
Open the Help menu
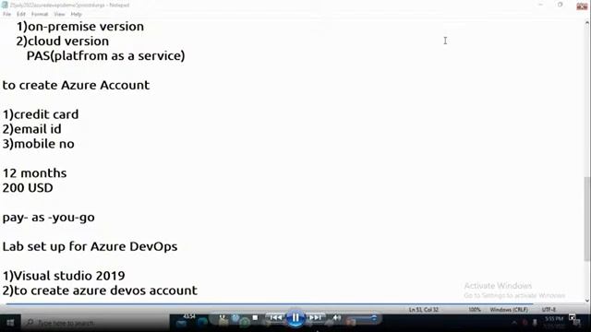tap(76, 14)
